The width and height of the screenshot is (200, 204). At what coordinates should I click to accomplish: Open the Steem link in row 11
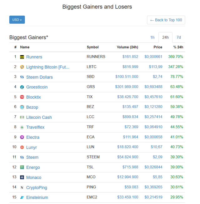tap(32, 157)
